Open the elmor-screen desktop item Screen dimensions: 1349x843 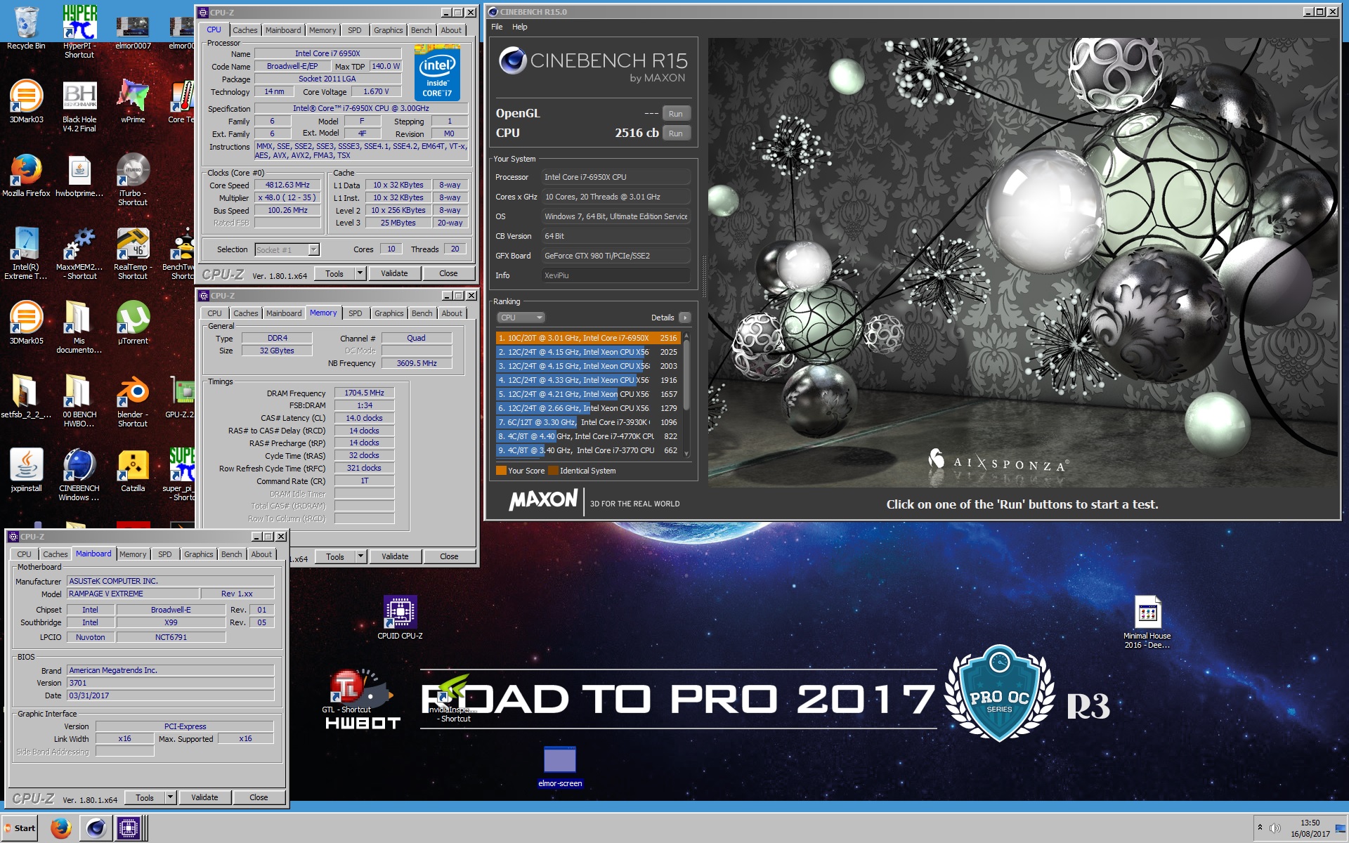(x=560, y=766)
